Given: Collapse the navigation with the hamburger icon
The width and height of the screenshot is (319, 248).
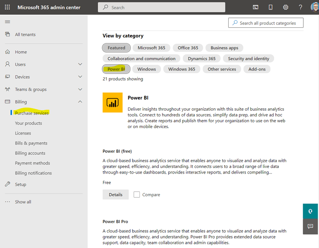Looking at the screenshot, I should 7,22.
